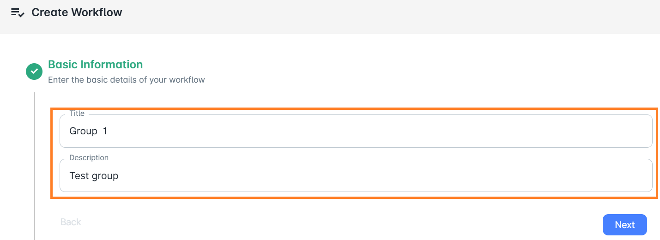Click the checklist icon beside Create Workflow
The image size is (660, 240).
click(18, 12)
